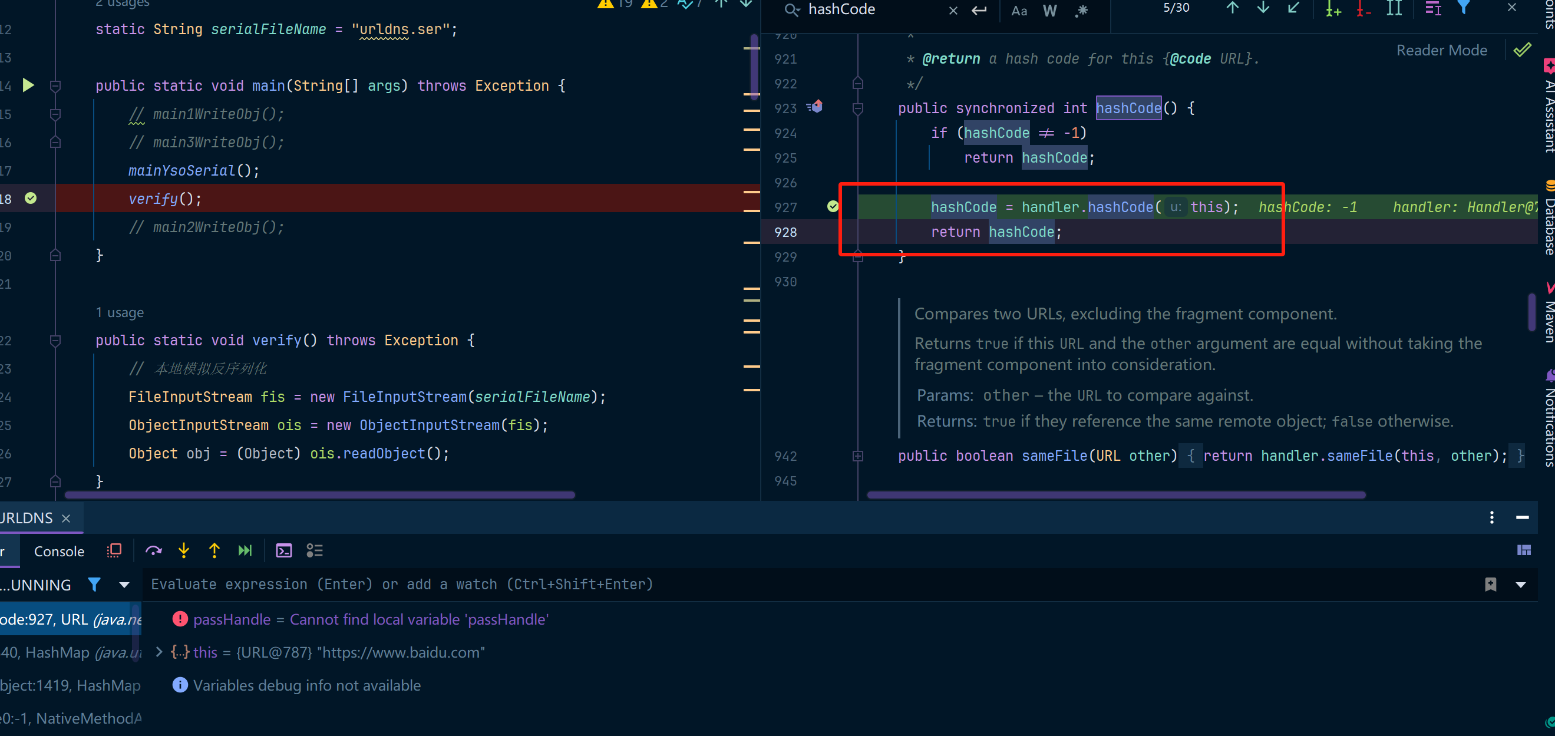Filter threads with the funnel icon
Image resolution: width=1555 pixels, height=736 pixels.
(x=94, y=585)
